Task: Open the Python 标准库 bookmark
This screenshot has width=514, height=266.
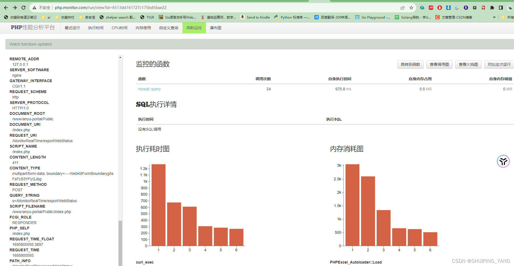Action: point(292,17)
